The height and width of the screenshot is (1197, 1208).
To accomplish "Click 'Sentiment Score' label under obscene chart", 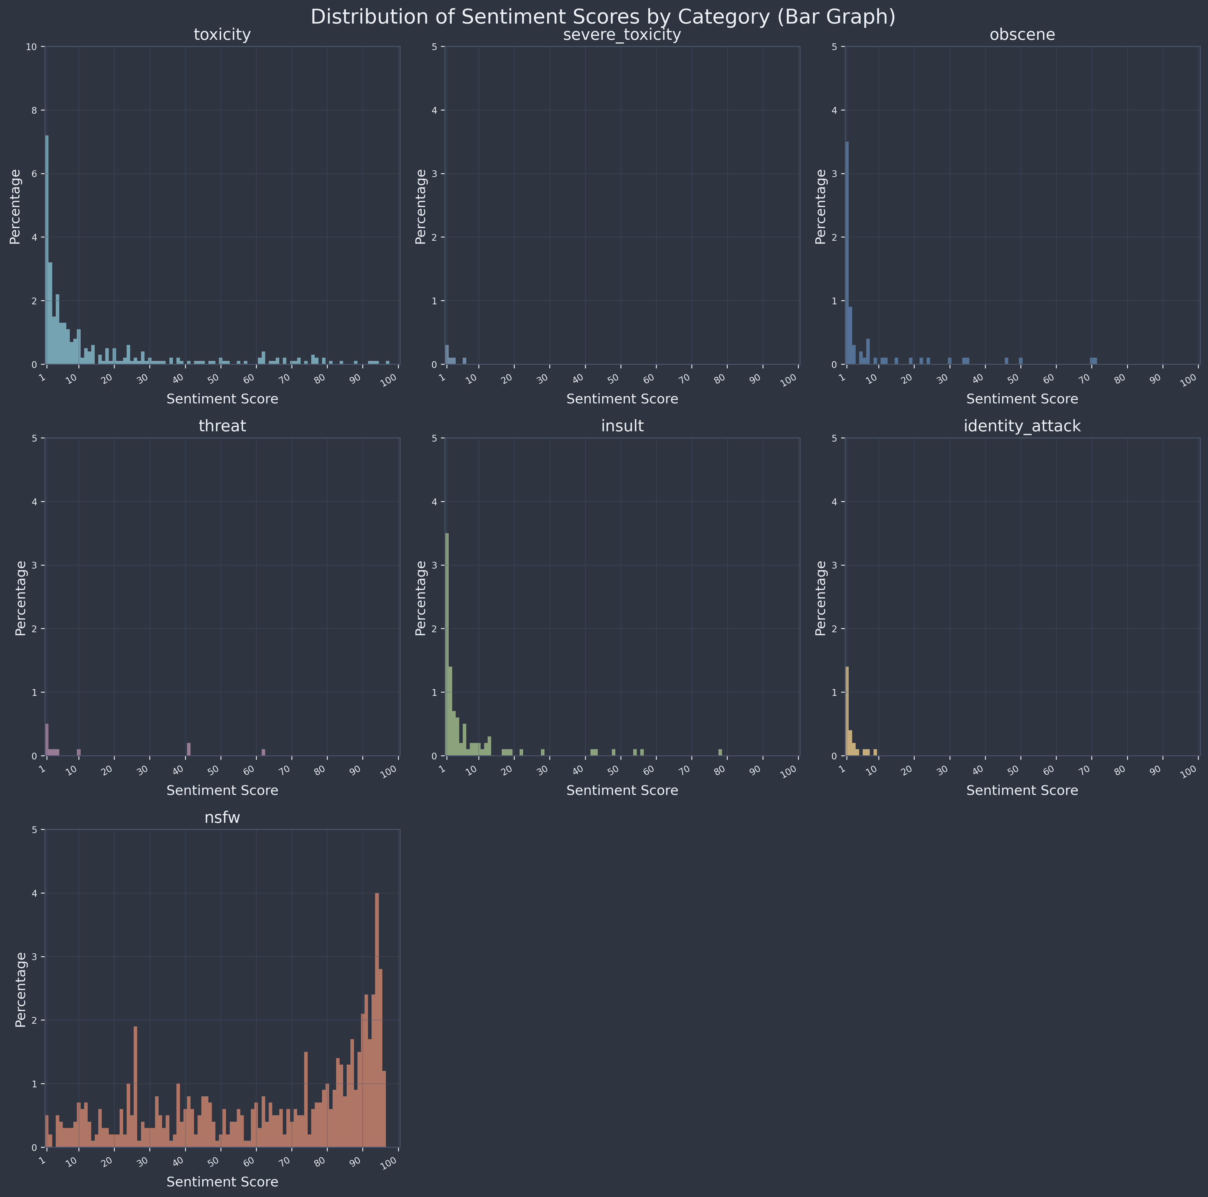I will coord(1022,399).
